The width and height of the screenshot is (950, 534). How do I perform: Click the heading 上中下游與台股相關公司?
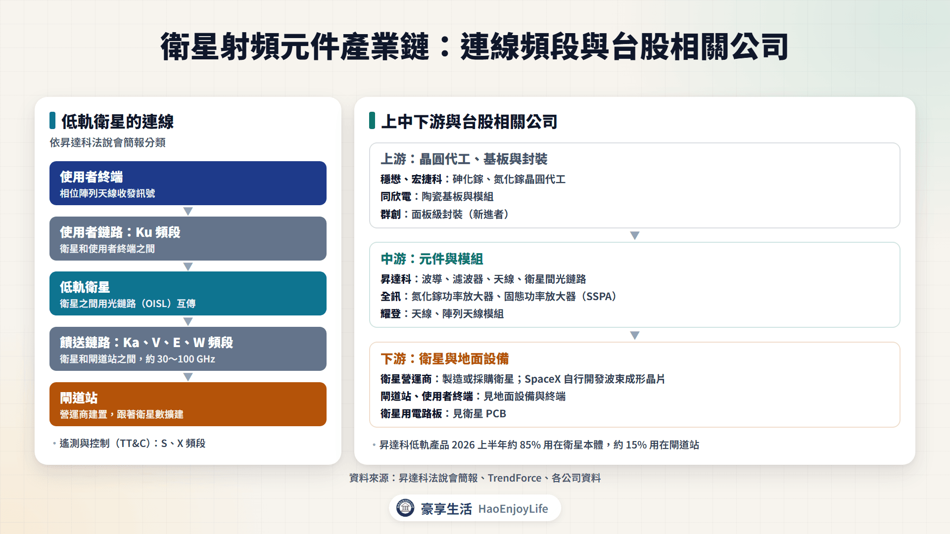click(469, 121)
